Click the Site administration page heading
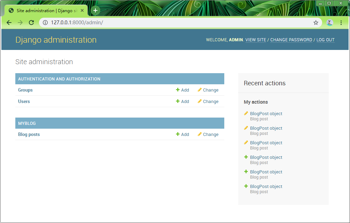 (44, 62)
